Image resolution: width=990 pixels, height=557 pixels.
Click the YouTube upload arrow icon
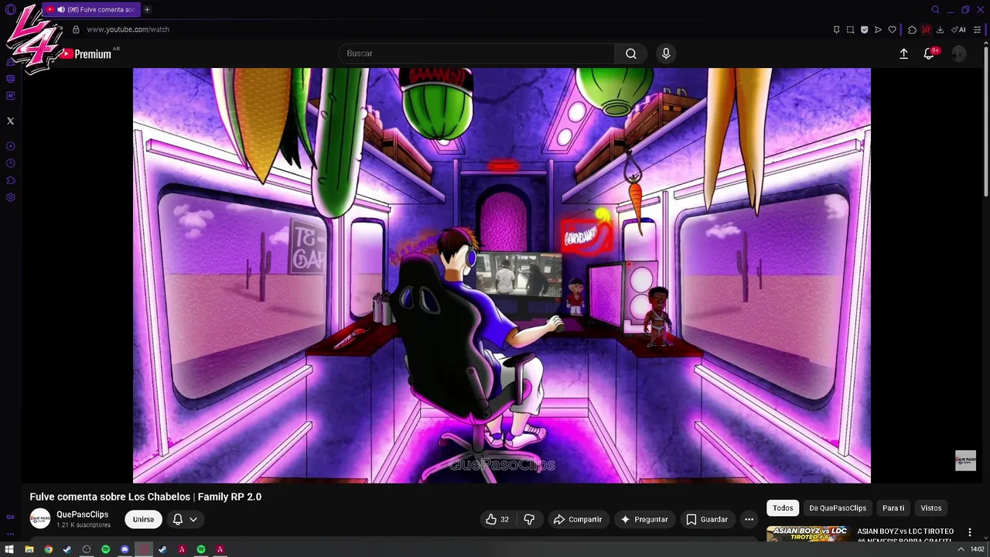coord(903,53)
